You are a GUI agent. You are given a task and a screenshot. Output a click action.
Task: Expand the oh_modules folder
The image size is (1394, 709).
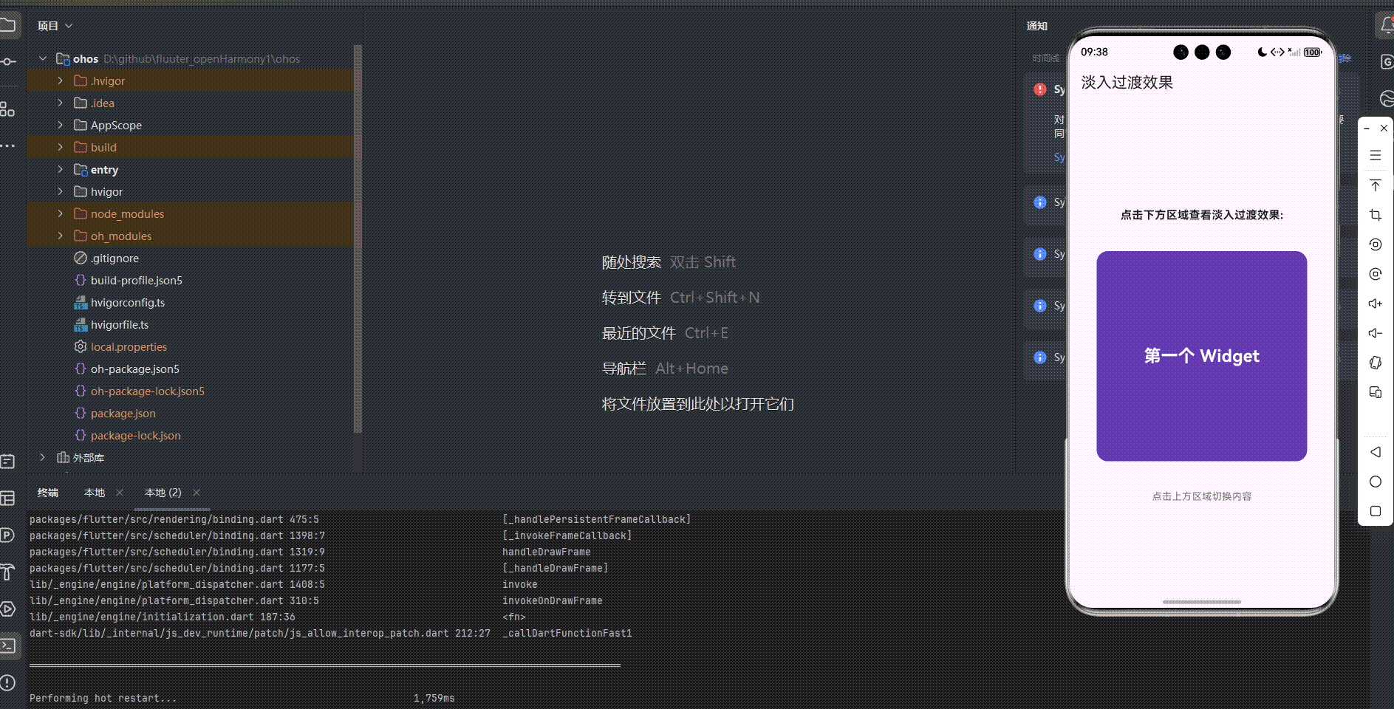(x=61, y=236)
